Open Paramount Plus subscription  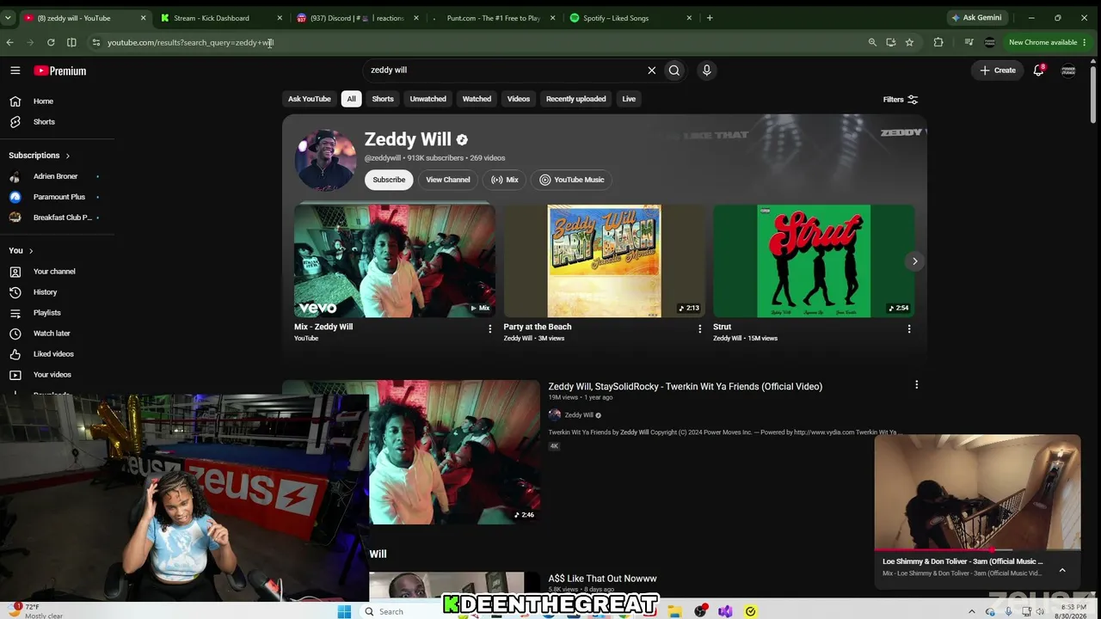57,197
